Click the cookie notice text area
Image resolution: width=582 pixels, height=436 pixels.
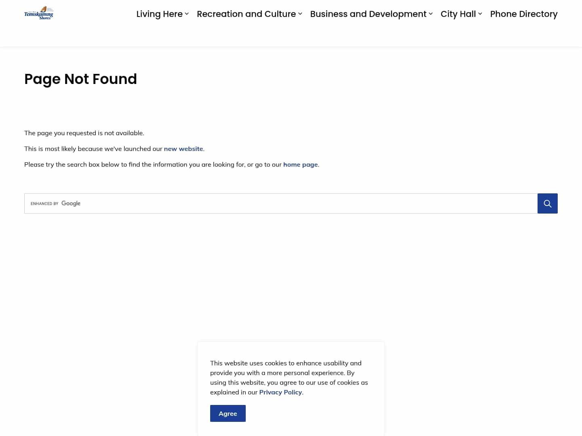coord(289,377)
